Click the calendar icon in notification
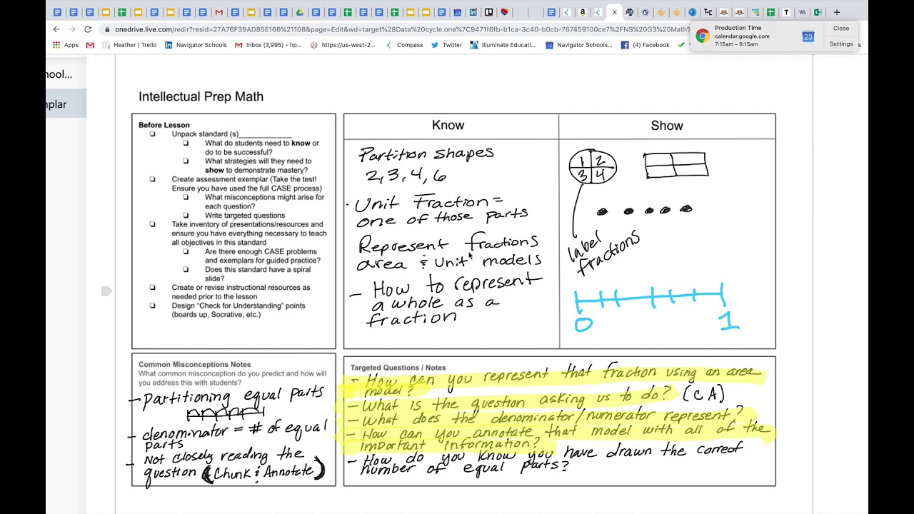914x514 pixels. pos(808,36)
